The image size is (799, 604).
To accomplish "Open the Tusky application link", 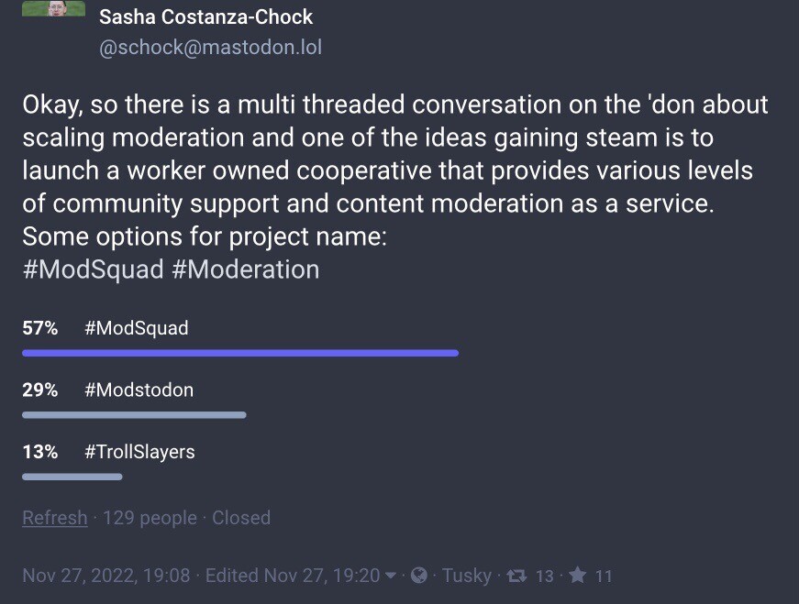I will pos(466,576).
